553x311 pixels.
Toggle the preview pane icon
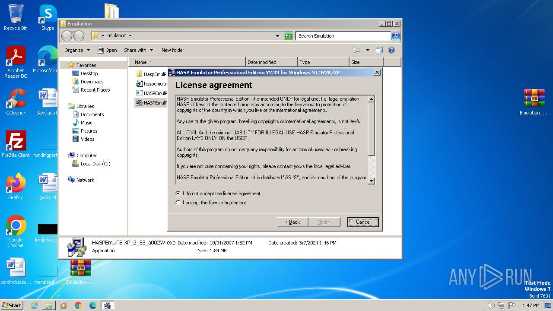(379, 50)
